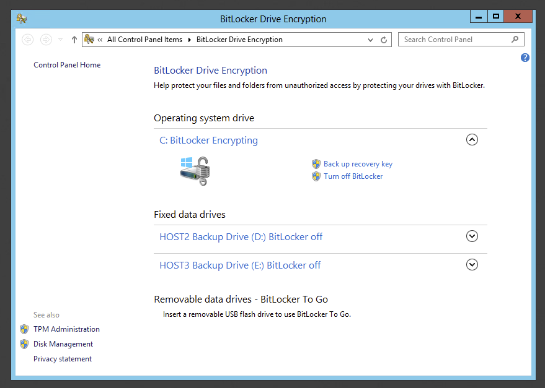Click the help question mark icon
The image size is (545, 388).
tap(525, 58)
